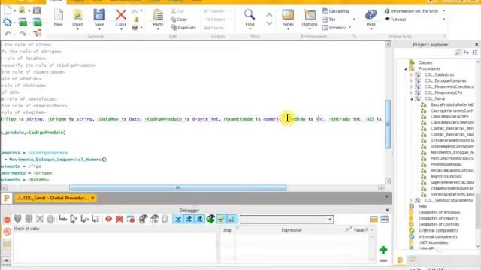Go to next result with the down chevron
The height and width of the screenshot is (270, 481).
tap(269, 23)
